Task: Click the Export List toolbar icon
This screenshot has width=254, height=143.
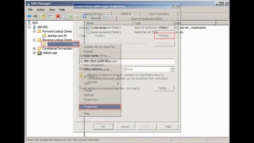Action: point(77,16)
